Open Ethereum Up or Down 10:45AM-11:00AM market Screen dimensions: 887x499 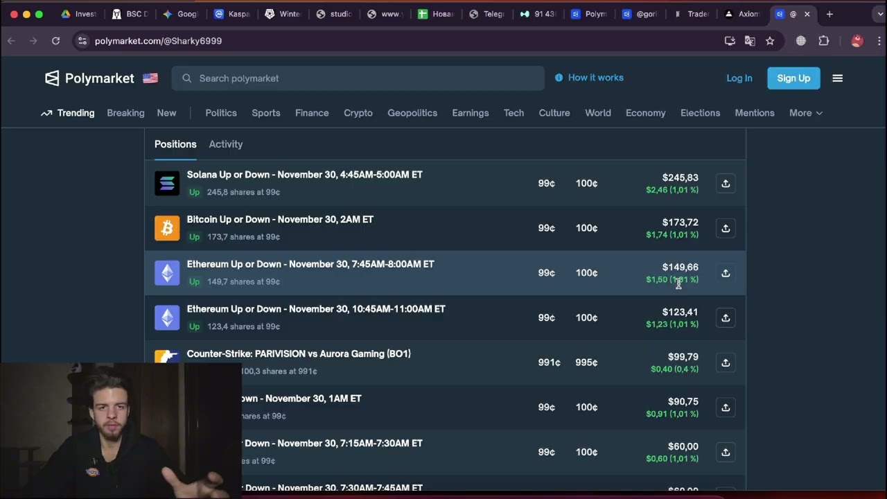coord(316,309)
